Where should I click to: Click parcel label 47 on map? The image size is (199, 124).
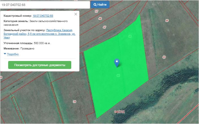pyautogui.click(x=105, y=27)
